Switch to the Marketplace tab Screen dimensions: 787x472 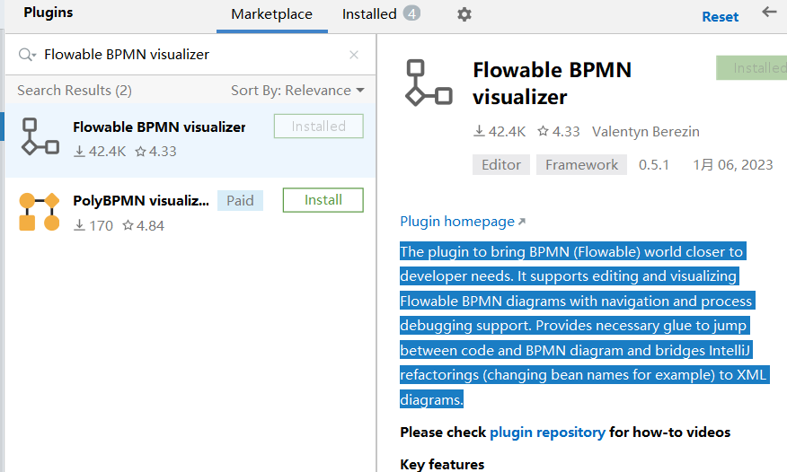[x=271, y=14]
